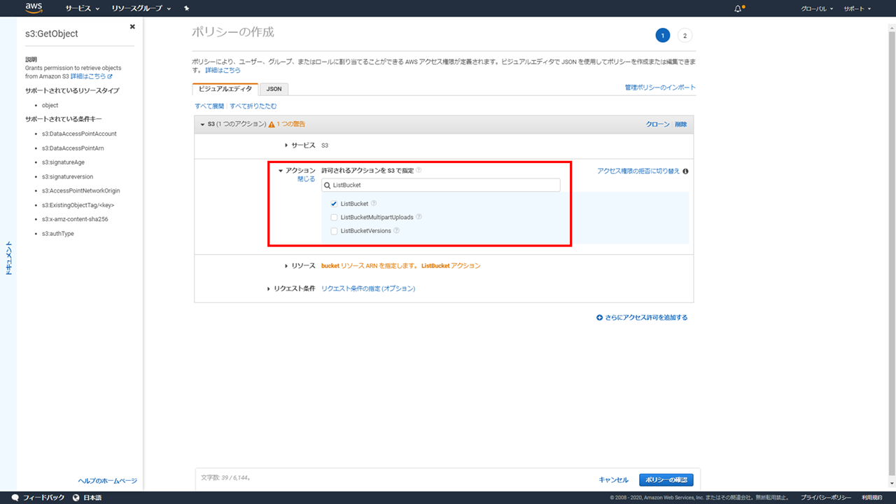Click the ポリシーの確認 button

666,479
